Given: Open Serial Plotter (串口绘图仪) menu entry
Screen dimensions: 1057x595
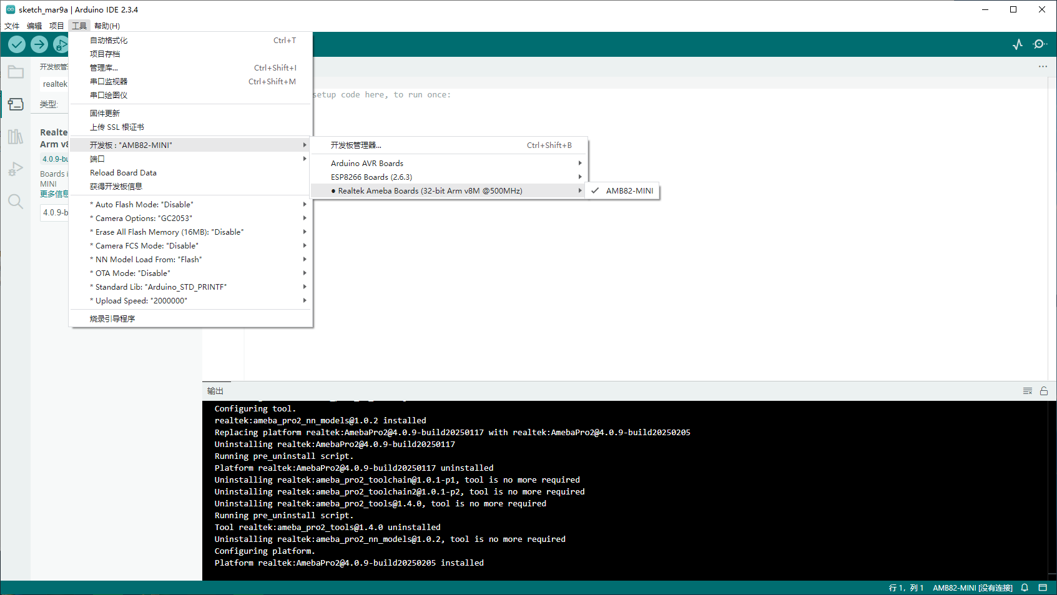Looking at the screenshot, I should tap(190, 96).
